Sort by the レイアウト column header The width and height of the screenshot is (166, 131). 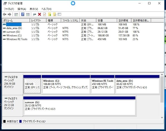38,20
